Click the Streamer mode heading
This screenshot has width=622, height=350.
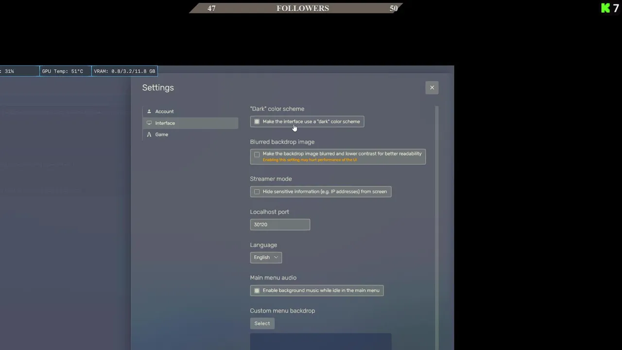271,179
